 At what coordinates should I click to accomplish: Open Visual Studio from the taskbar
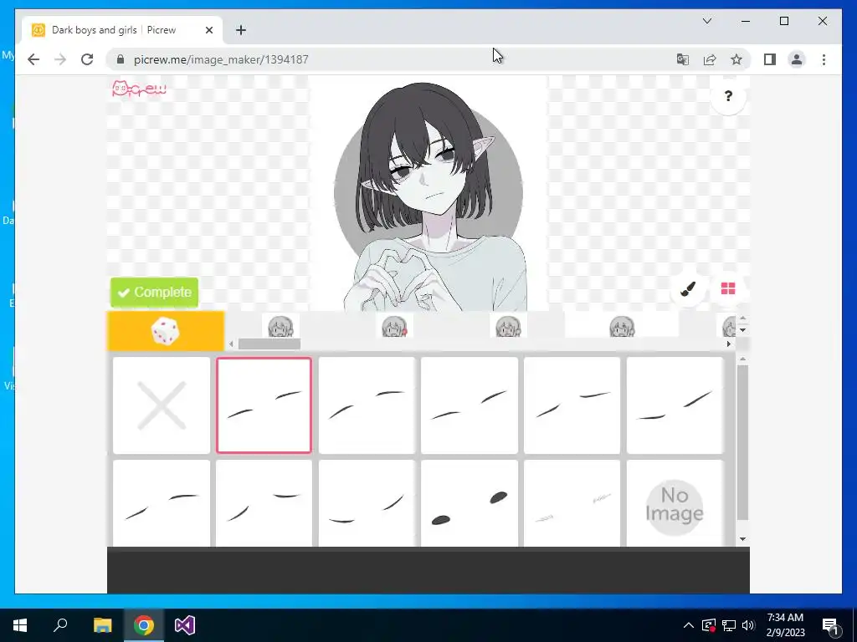(185, 625)
